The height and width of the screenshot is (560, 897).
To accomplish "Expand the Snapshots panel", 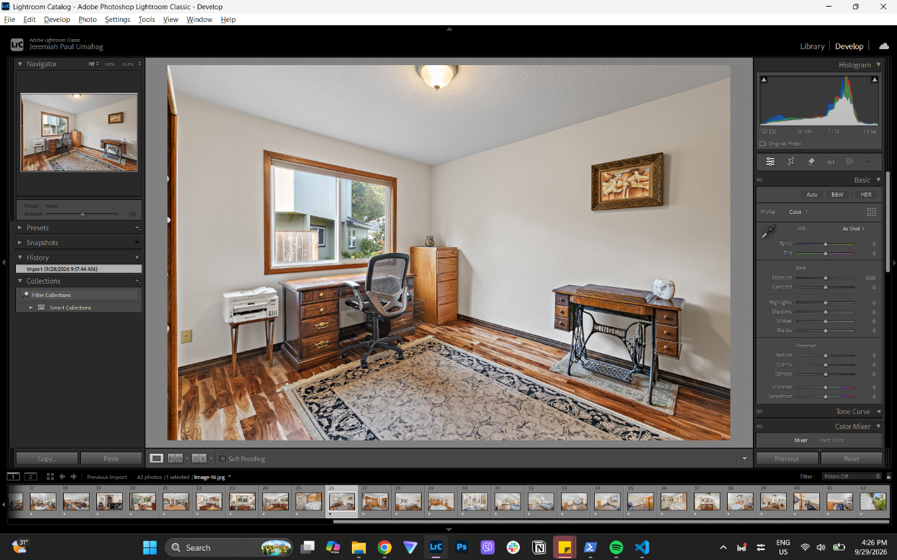I will (x=20, y=242).
